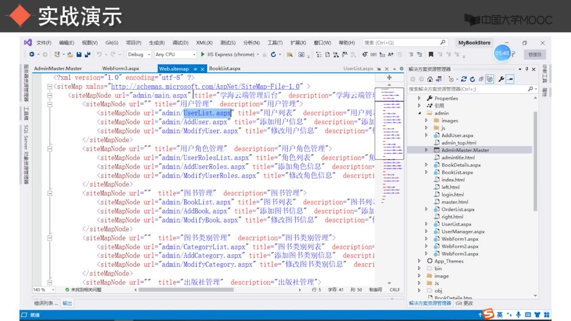Collapse the 图书管理 siteMapNode outline

pyautogui.click(x=50, y=193)
